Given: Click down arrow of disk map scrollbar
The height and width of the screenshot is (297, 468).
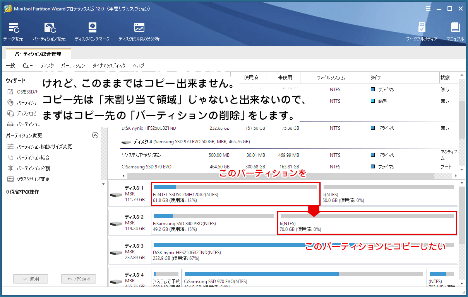Looking at the screenshot, I should [x=462, y=283].
